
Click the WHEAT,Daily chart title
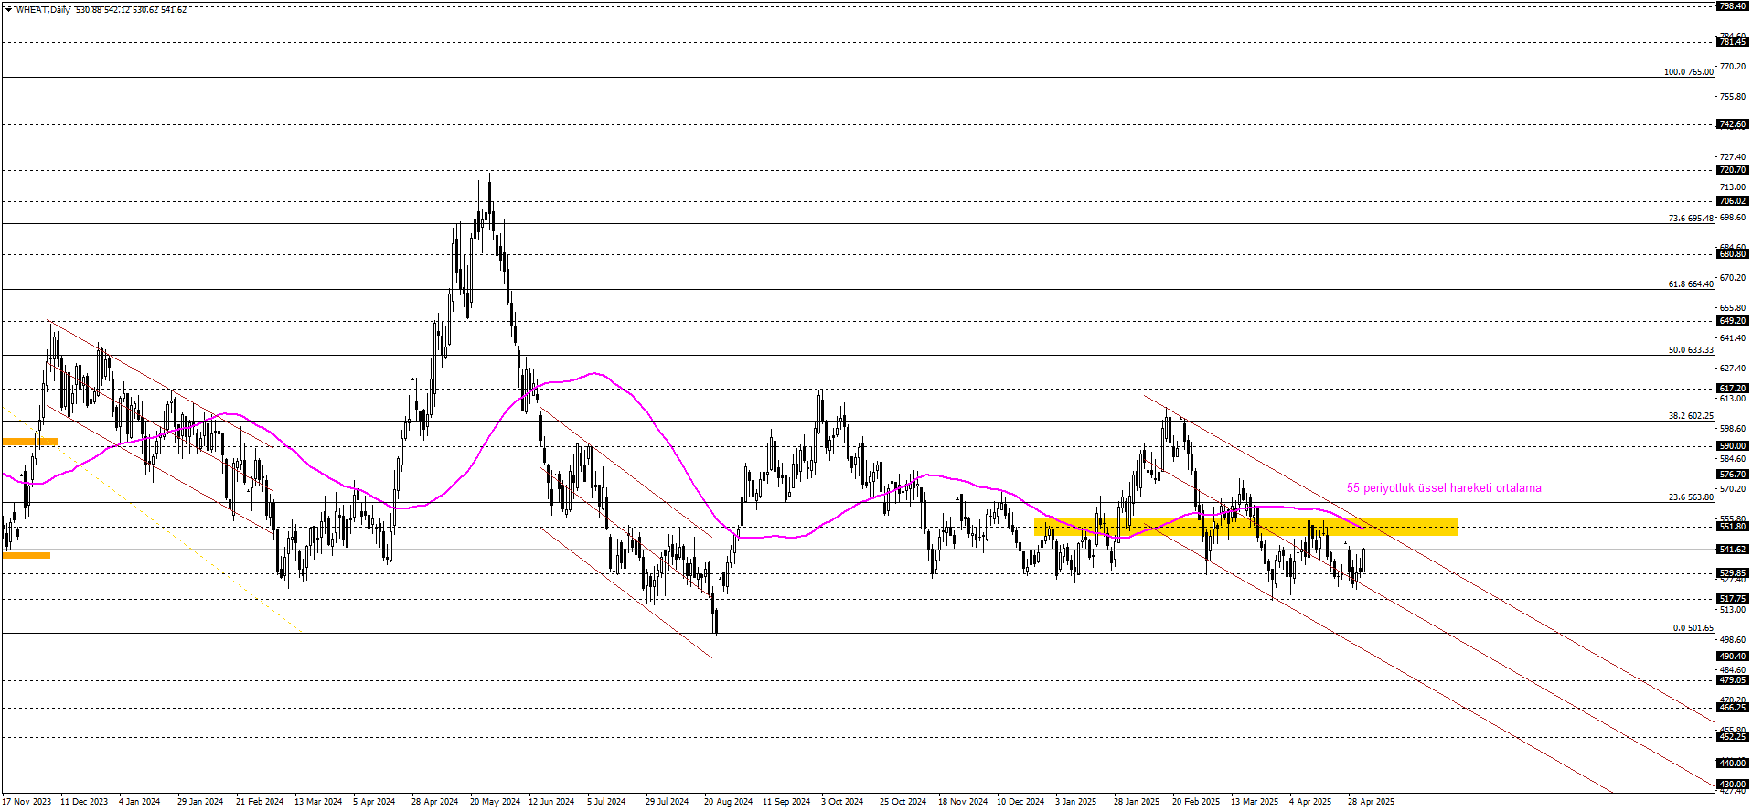click(x=43, y=10)
